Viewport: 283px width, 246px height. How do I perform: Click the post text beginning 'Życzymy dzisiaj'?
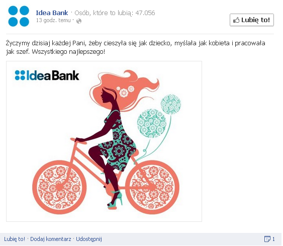135,47
